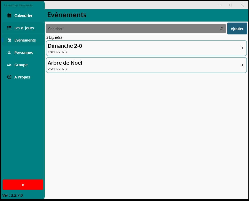249x201 pixels.
Task: Go to the Les 8 jours section
Action: click(24, 28)
